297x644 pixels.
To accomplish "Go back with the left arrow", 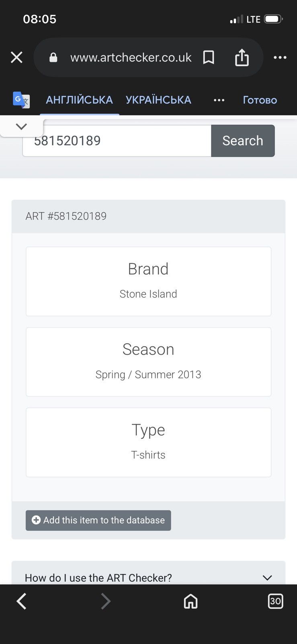I will 22,601.
